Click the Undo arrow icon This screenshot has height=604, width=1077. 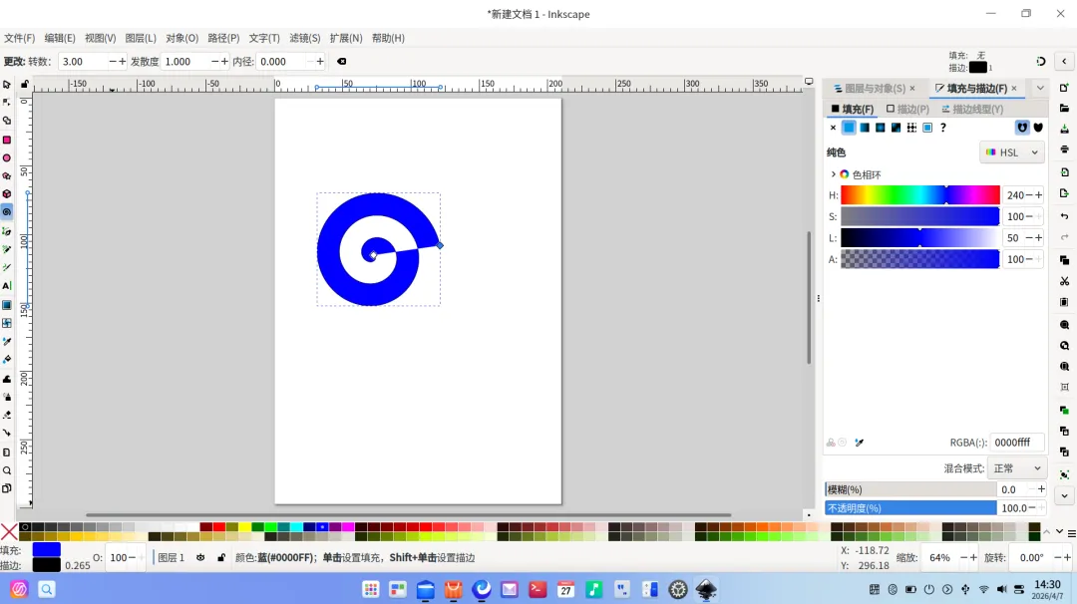1065,216
